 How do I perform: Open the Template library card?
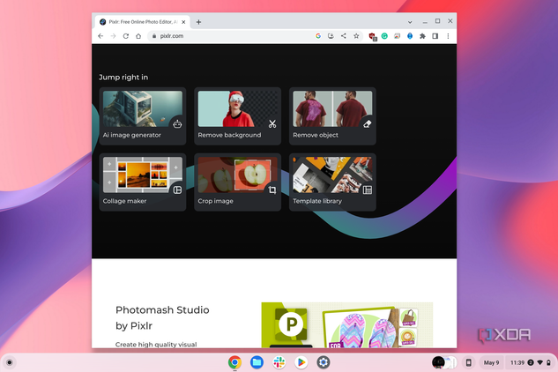coord(332,182)
